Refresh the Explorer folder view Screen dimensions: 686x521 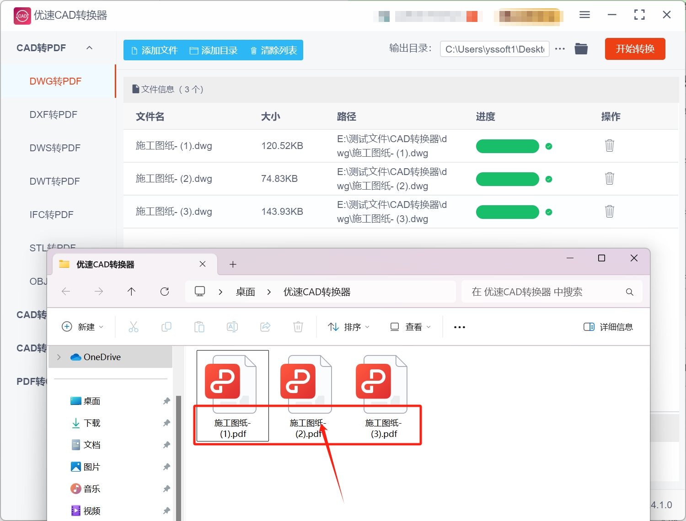click(165, 292)
